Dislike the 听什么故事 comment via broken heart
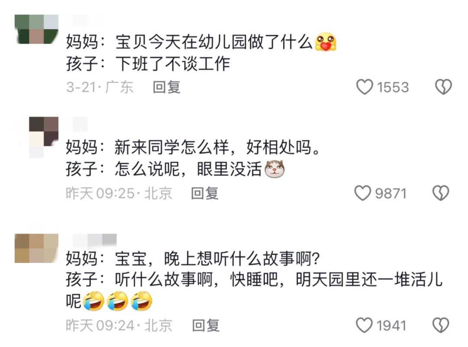468x347 pixels. coord(441,325)
